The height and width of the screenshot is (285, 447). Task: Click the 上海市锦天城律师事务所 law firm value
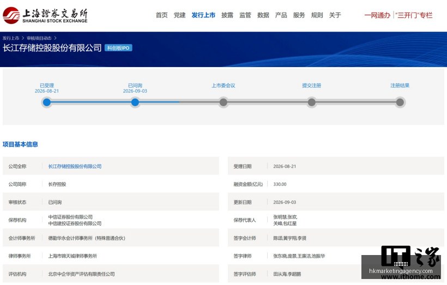pyautogui.click(x=73, y=256)
